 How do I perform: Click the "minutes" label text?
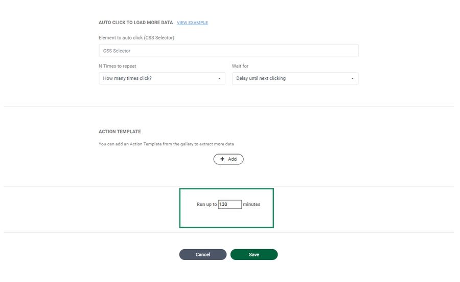coord(251,204)
